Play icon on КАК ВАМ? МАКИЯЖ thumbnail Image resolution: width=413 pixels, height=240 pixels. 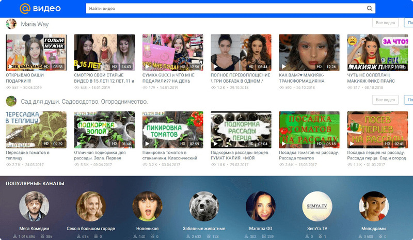point(283,67)
